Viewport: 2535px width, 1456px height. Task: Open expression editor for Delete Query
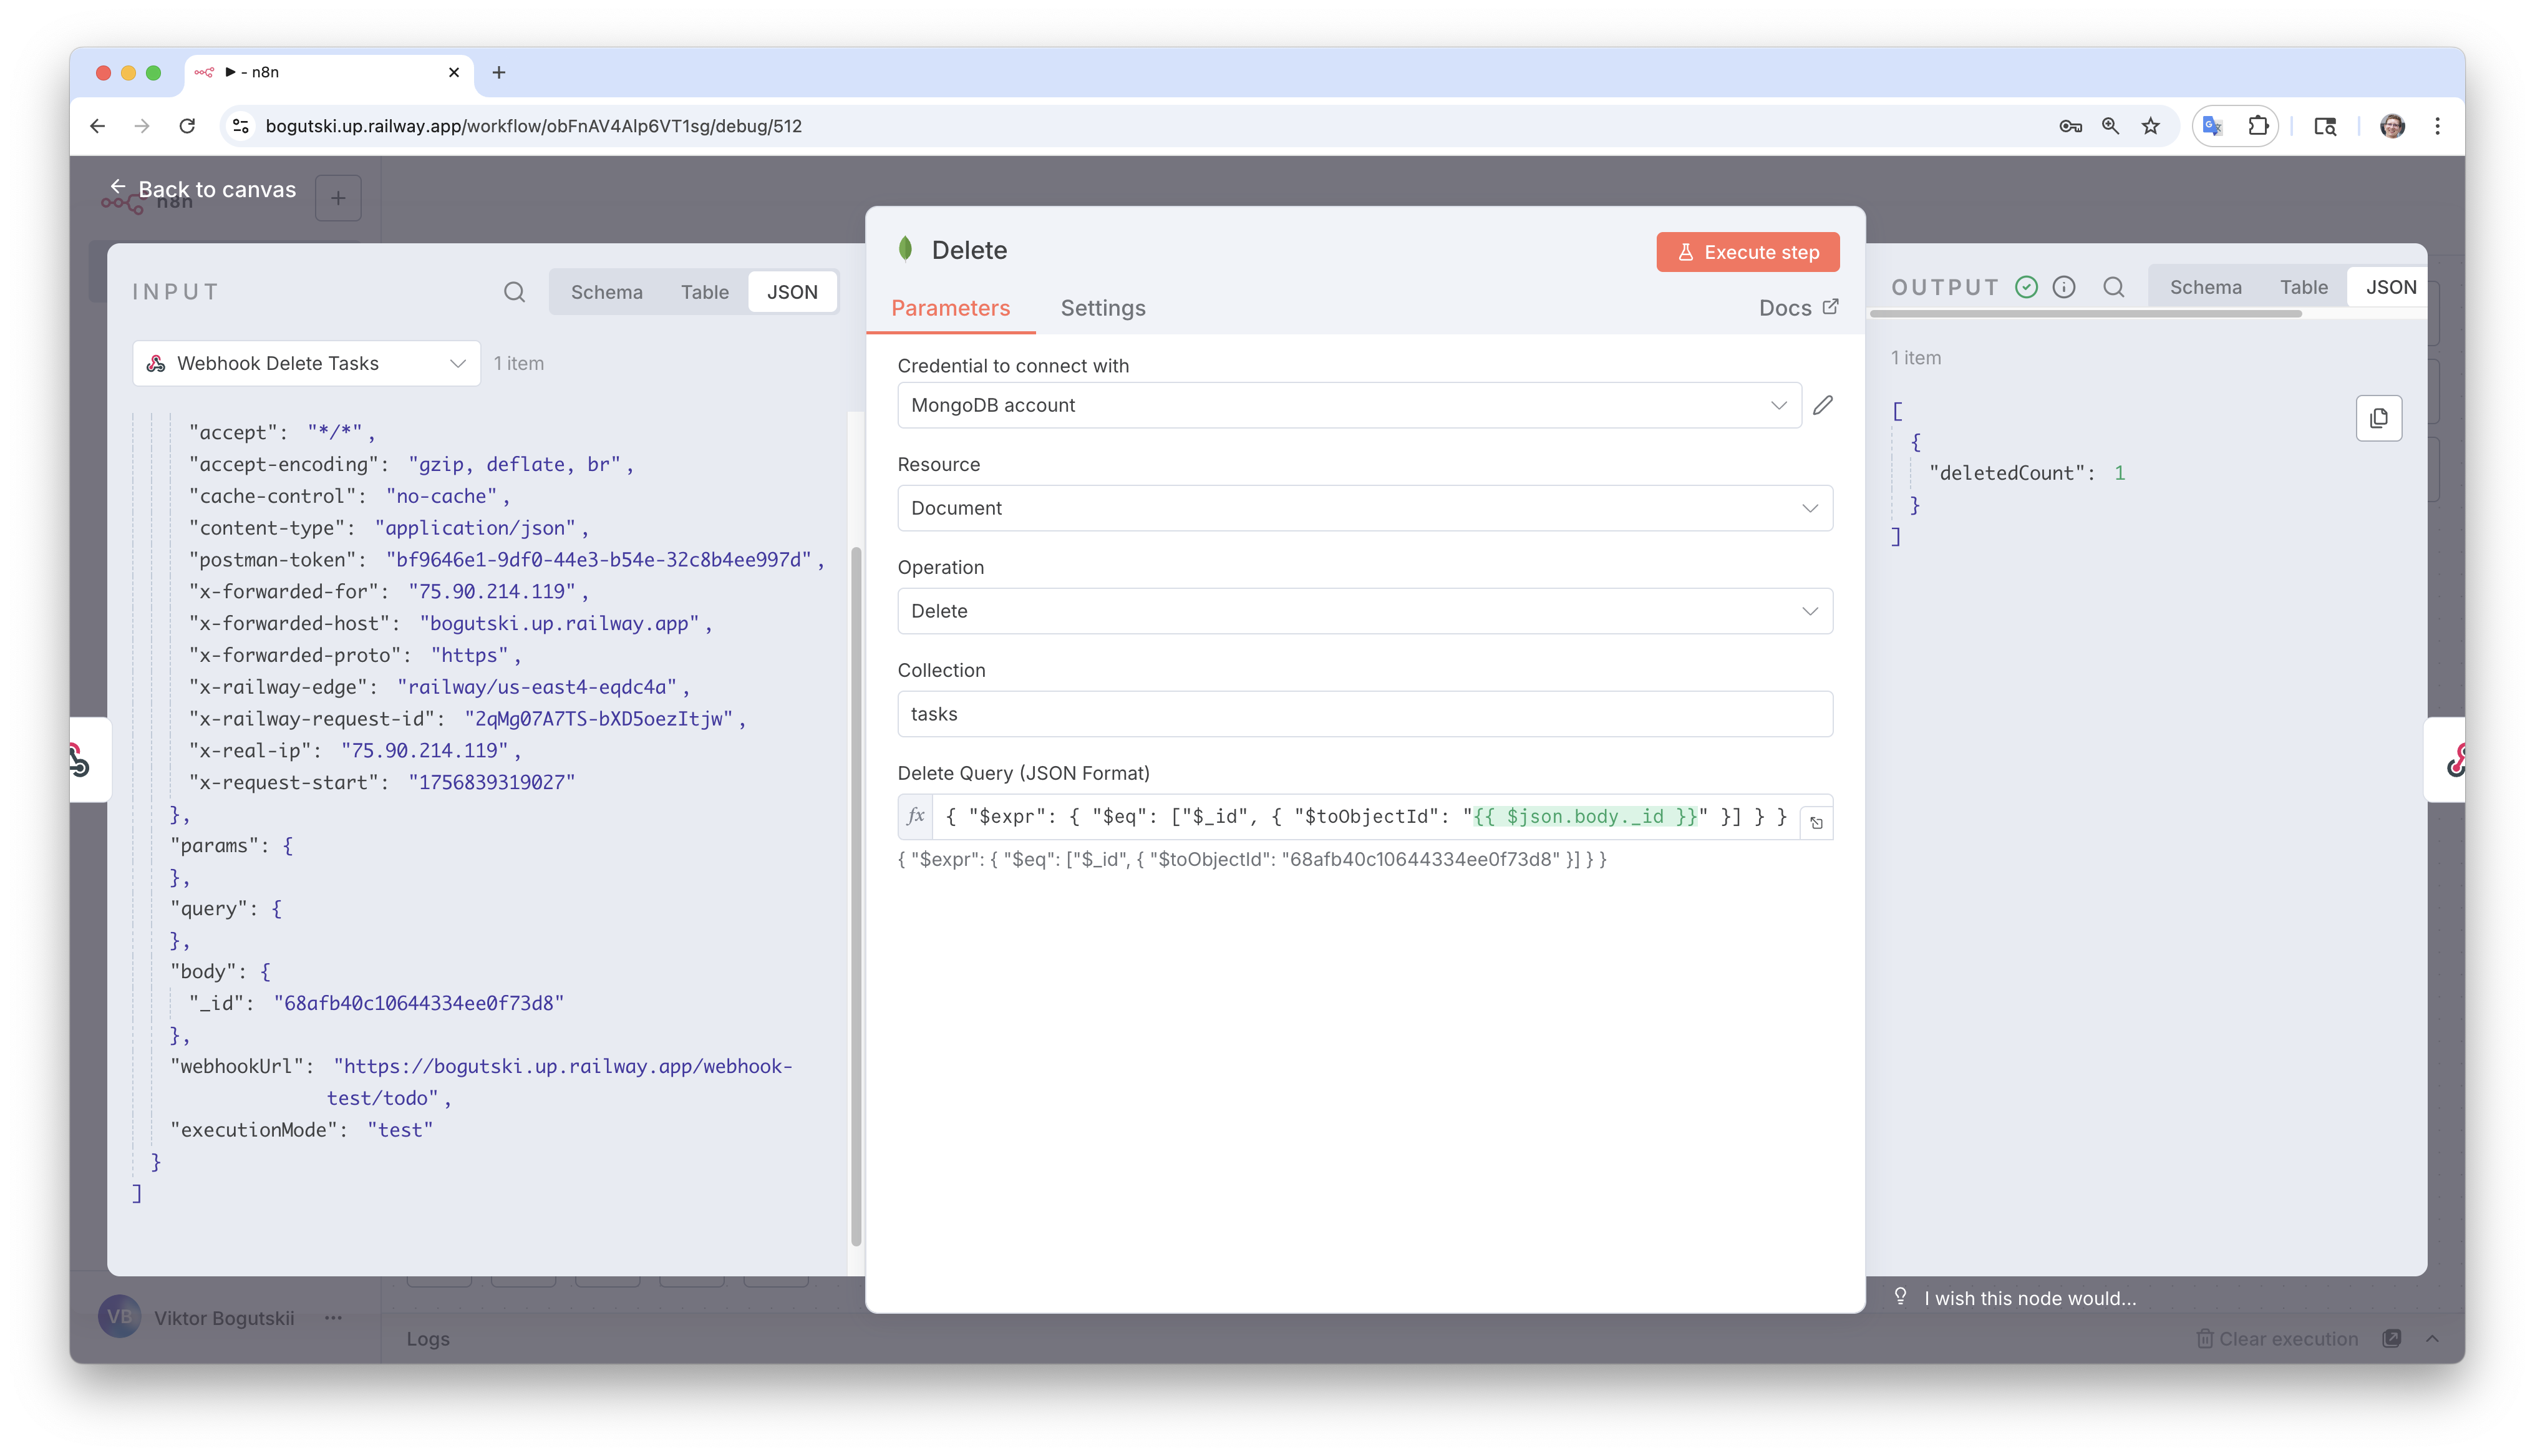point(1816,823)
